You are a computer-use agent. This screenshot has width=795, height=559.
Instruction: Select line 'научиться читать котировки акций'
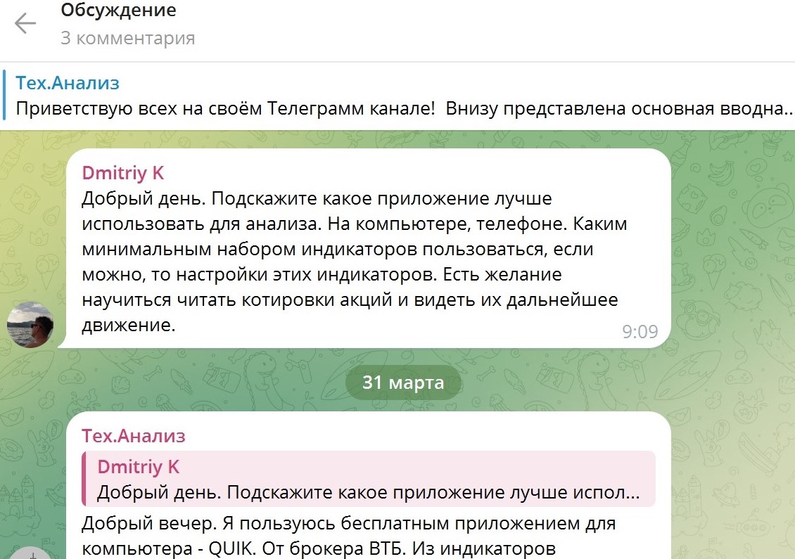tap(237, 300)
